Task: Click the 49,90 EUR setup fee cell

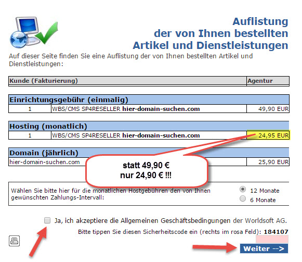Action: coord(268,109)
